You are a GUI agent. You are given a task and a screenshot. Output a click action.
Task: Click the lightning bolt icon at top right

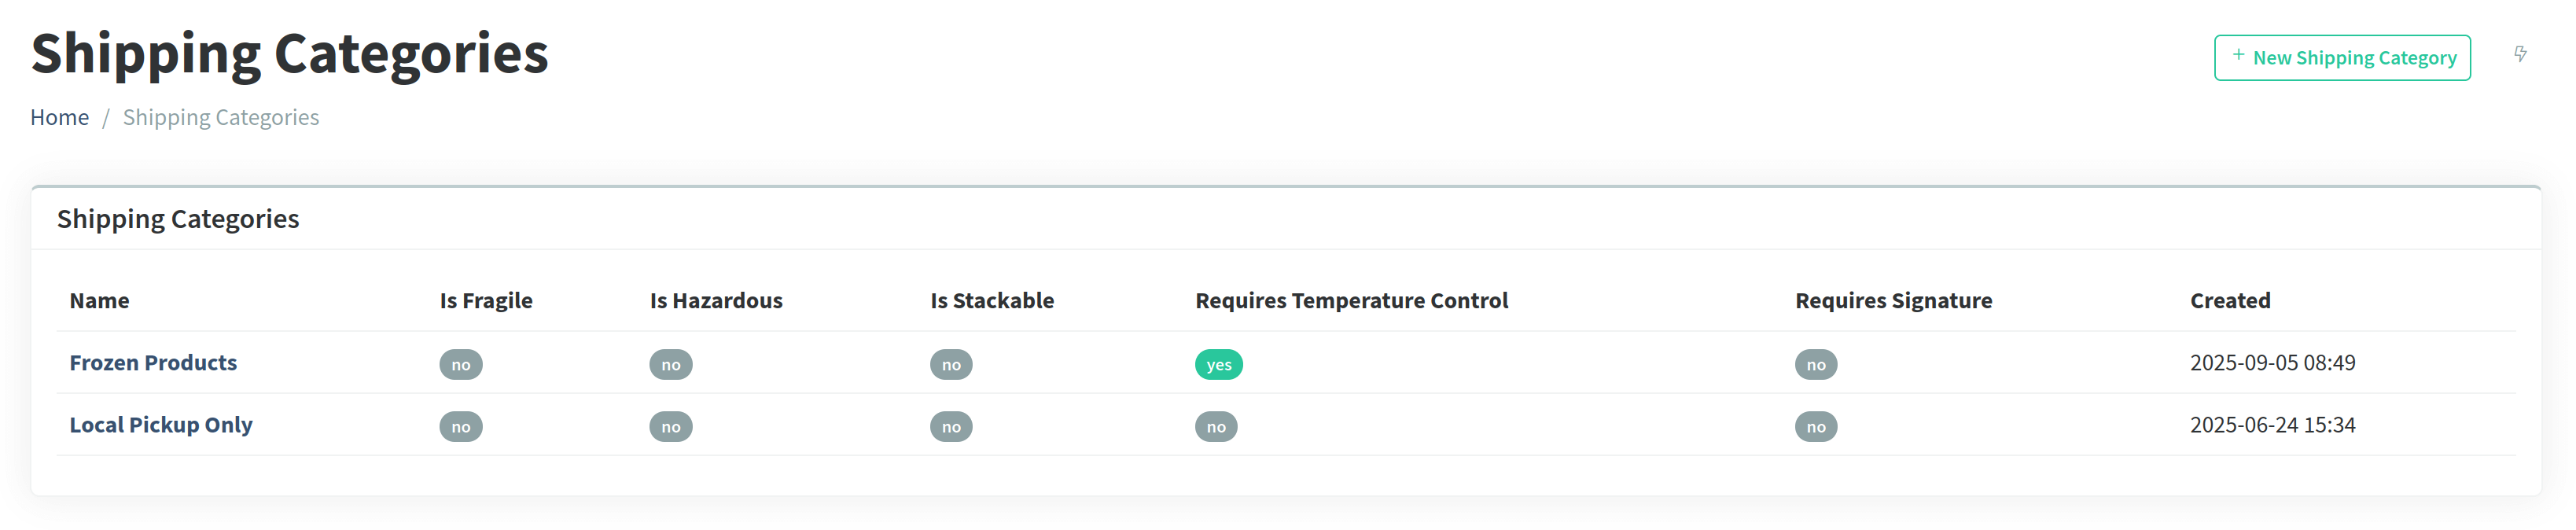(2520, 54)
